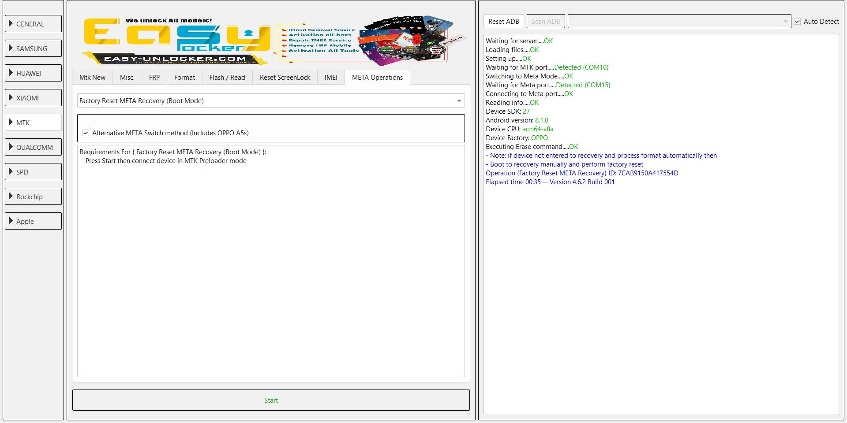Open the Flash / Read tab

tap(227, 77)
